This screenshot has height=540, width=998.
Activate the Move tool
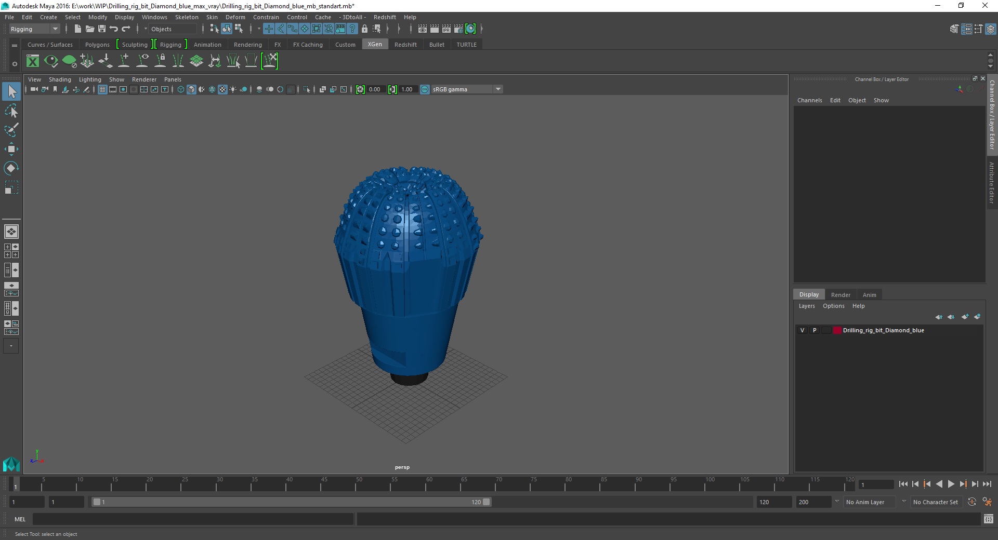point(11,149)
